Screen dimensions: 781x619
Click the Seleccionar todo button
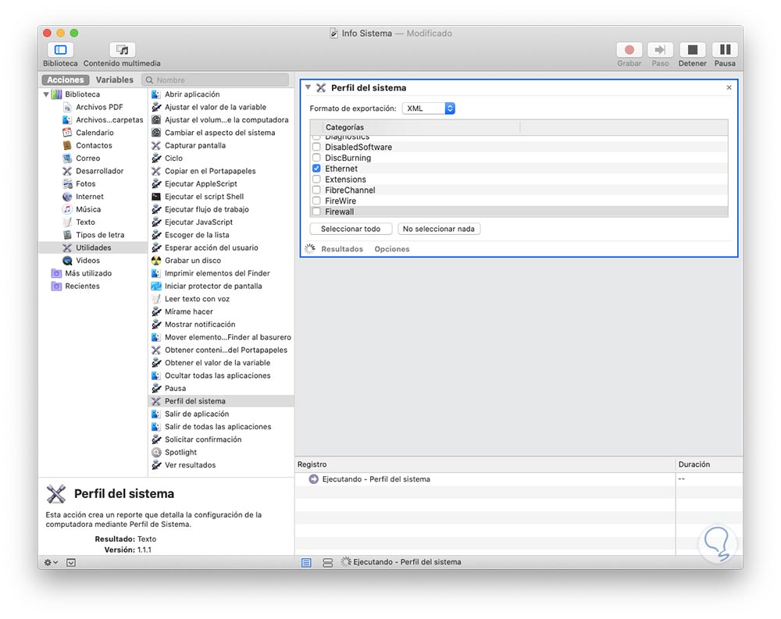point(351,229)
